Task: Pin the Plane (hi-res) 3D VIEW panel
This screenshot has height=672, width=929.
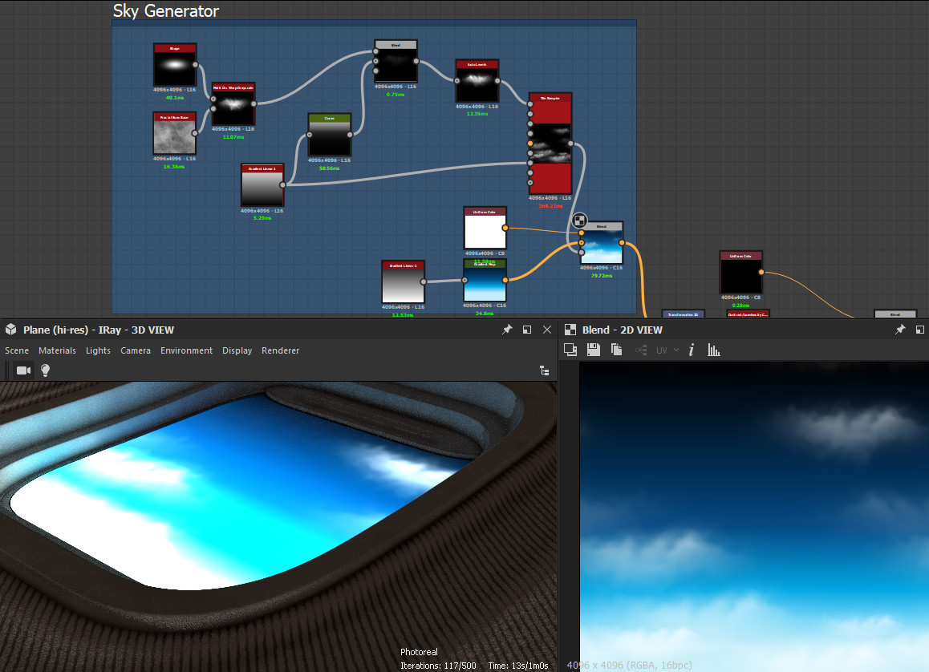Action: (x=507, y=329)
